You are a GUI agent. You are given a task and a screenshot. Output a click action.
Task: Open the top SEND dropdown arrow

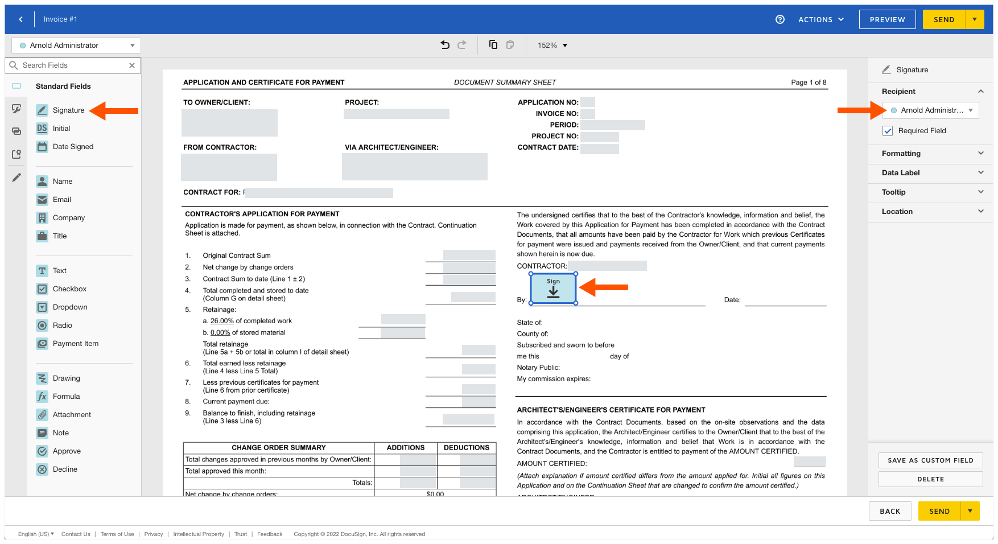pyautogui.click(x=975, y=19)
